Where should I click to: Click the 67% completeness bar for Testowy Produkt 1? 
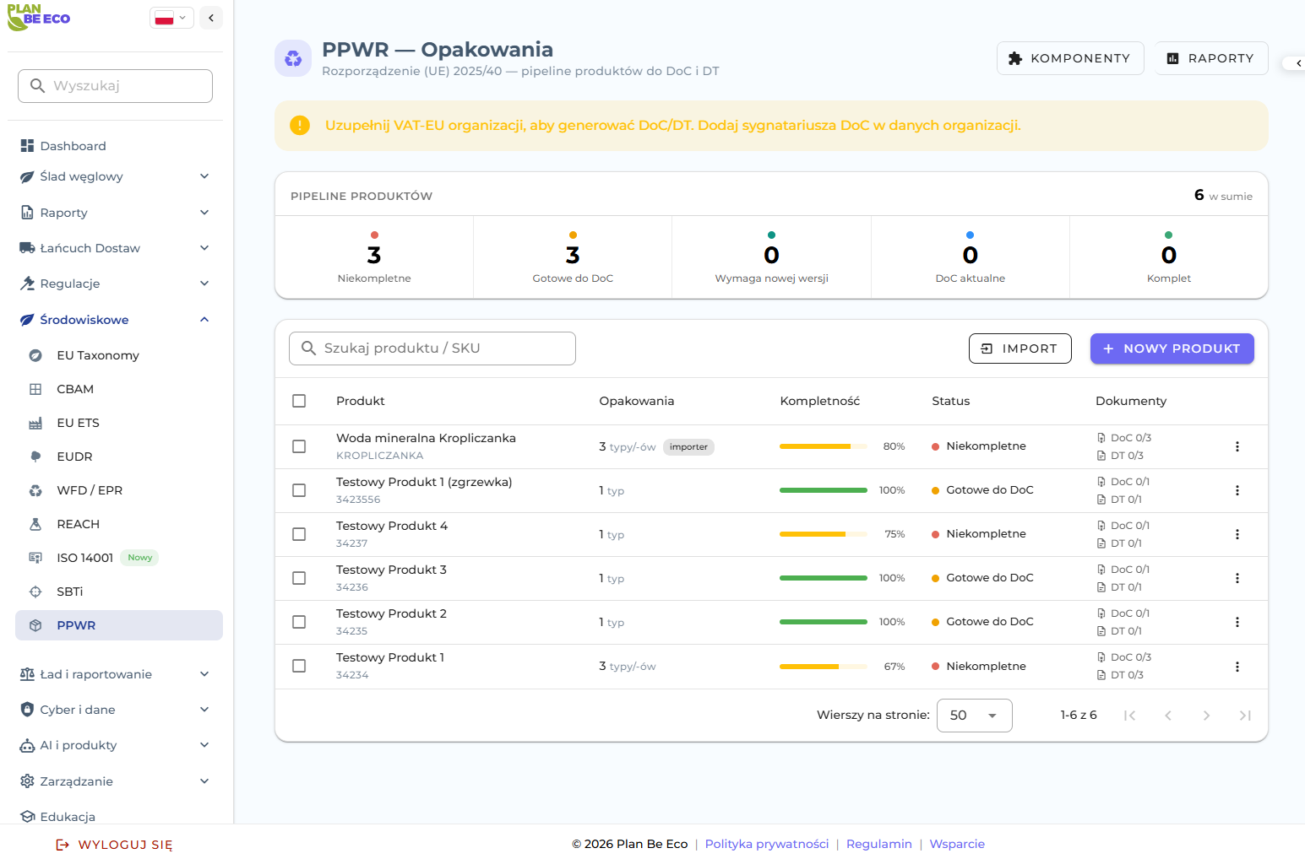coord(824,667)
